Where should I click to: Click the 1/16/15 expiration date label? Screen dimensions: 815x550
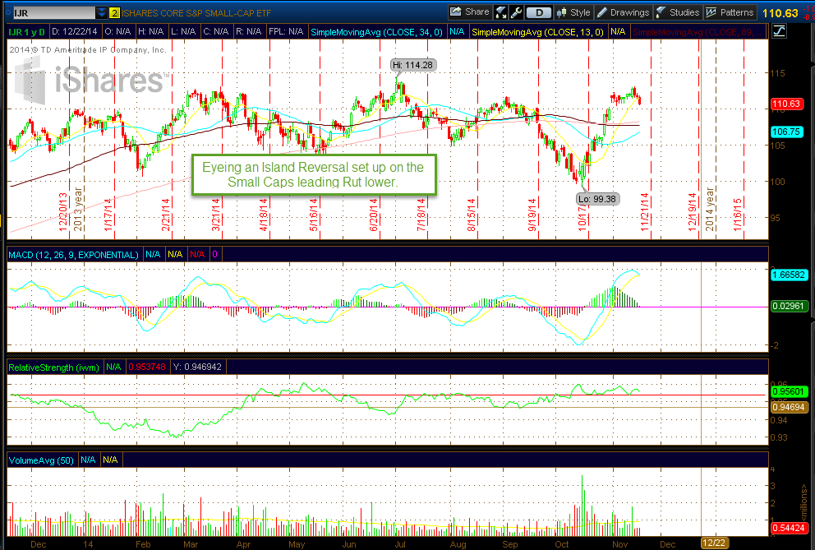click(x=737, y=215)
